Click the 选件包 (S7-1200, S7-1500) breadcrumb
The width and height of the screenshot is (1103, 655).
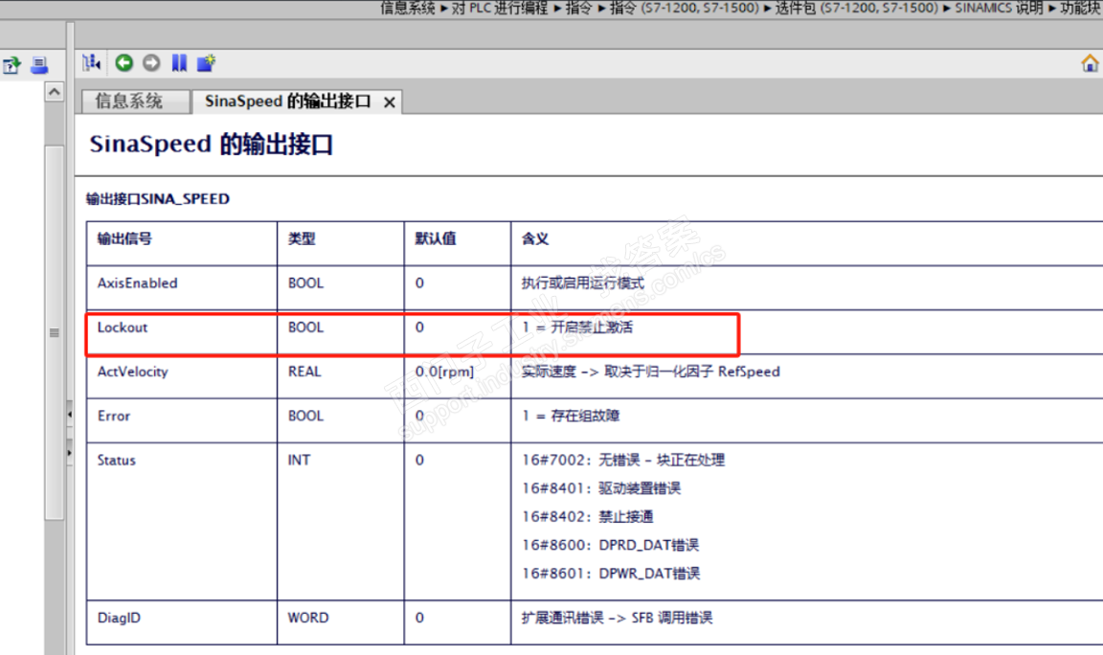[x=856, y=8]
